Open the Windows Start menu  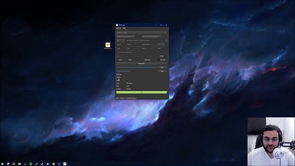[2, 164]
